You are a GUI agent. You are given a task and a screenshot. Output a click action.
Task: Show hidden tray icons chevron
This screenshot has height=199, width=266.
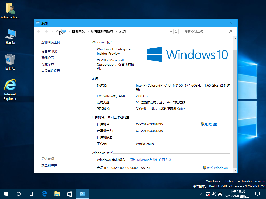point(202,194)
